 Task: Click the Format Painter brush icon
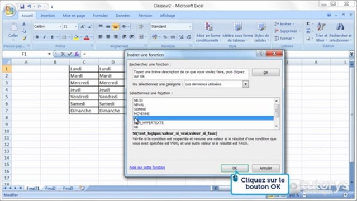pyautogui.click(x=24, y=38)
